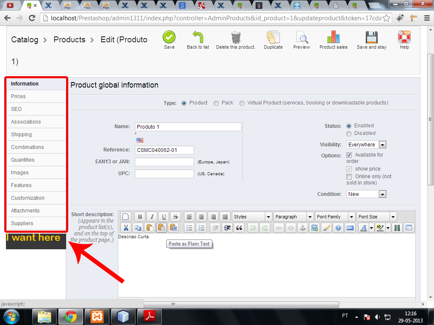
Task: Duplicate the product via Duplicate icon
Action: 273,37
